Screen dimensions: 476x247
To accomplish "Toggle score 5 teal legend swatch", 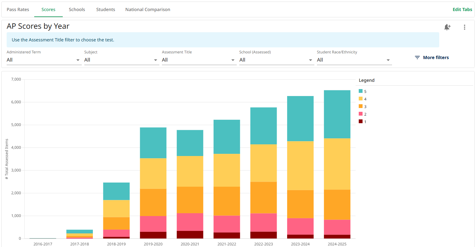I will pyautogui.click(x=361, y=91).
